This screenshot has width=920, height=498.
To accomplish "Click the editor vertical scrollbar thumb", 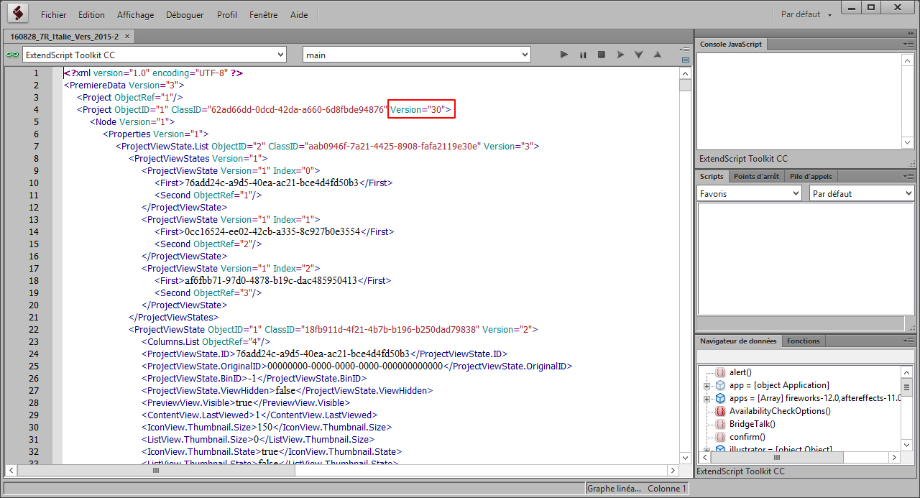I will [x=685, y=86].
